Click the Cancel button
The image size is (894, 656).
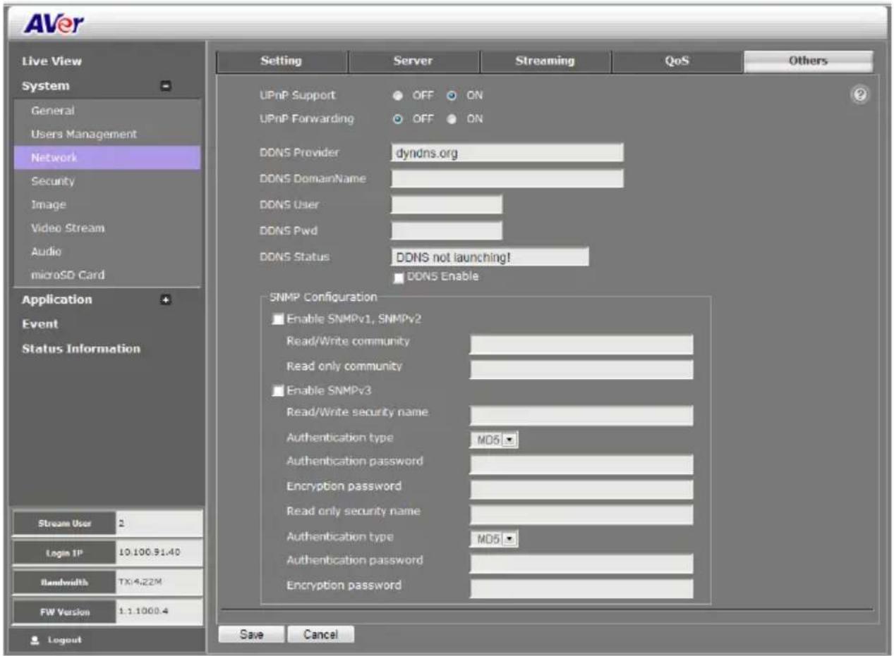(320, 634)
